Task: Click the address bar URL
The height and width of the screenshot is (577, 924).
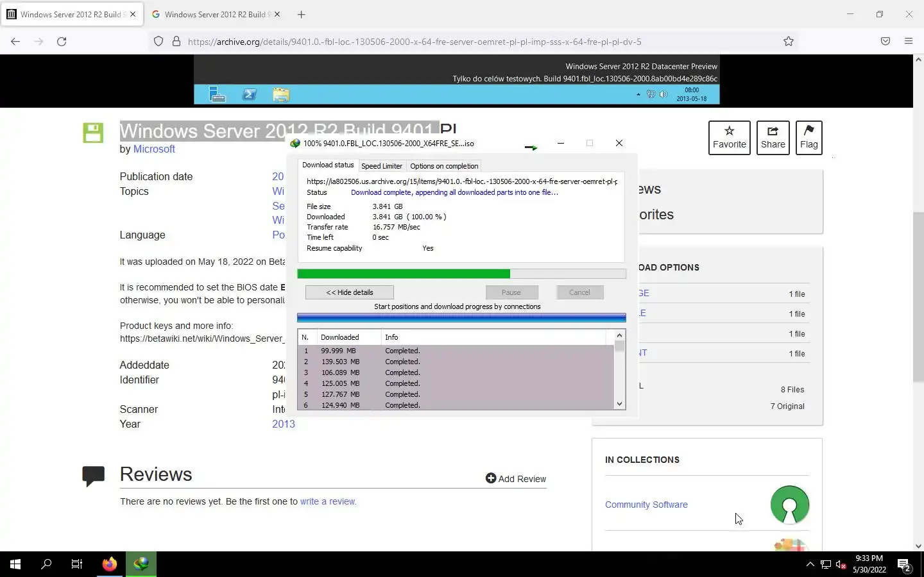Action: [x=415, y=42]
